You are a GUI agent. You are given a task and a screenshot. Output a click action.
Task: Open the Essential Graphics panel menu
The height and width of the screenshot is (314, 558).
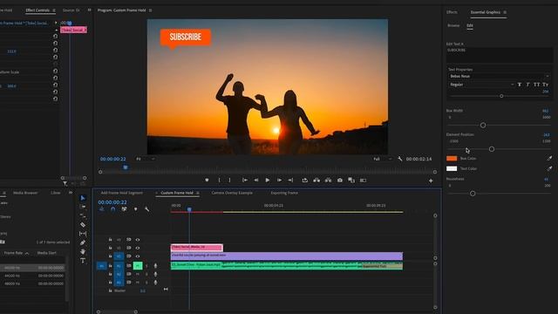[x=505, y=12]
